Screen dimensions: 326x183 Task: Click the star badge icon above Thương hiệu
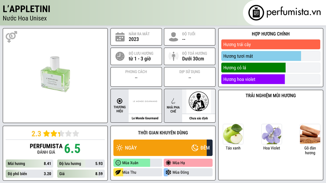point(120,101)
